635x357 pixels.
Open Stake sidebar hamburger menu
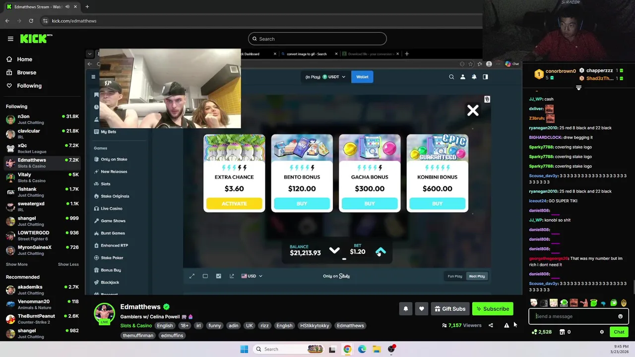point(93,77)
